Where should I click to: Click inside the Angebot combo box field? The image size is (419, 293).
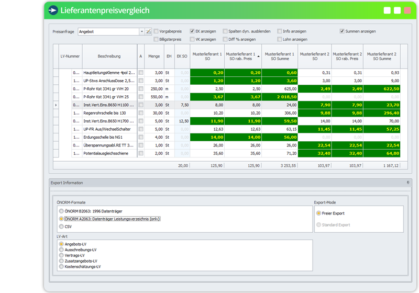tap(108, 31)
